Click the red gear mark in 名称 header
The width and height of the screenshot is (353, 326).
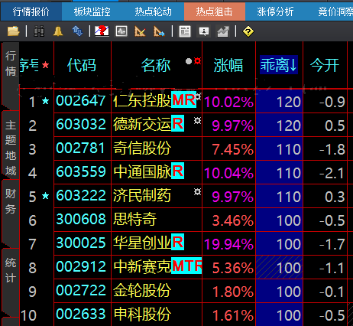click(198, 61)
